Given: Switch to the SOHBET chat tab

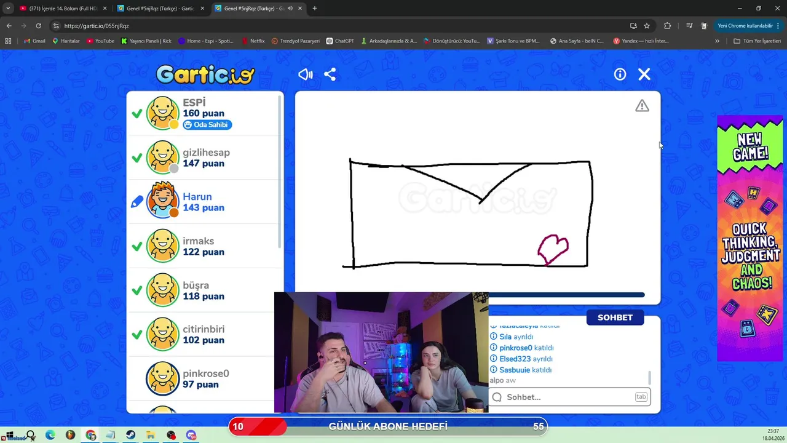Looking at the screenshot, I should pyautogui.click(x=615, y=317).
